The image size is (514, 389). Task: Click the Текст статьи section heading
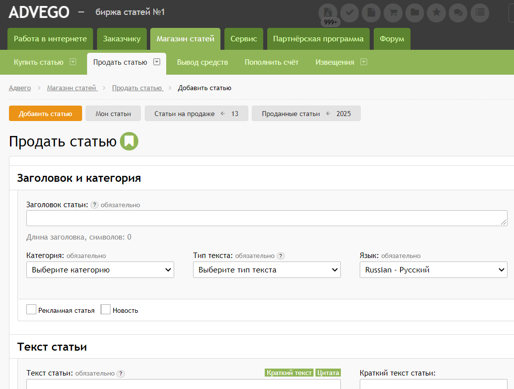pyautogui.click(x=52, y=347)
